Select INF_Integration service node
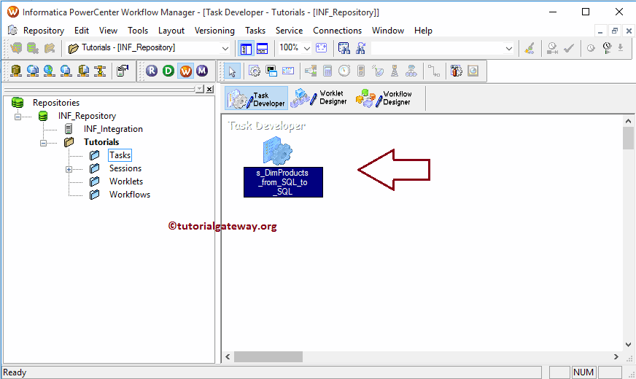This screenshot has height=379, width=636. 113,129
